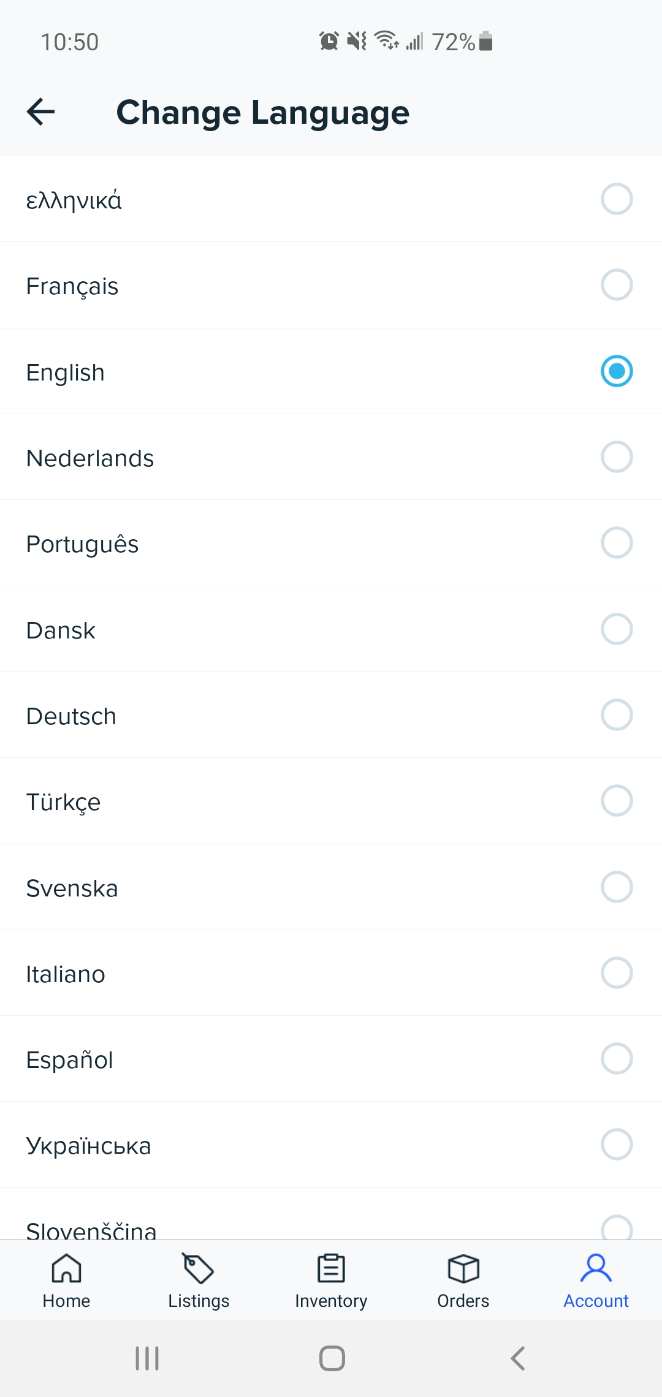Select the Nederlands radio button
The width and height of the screenshot is (662, 1397).
tap(617, 457)
